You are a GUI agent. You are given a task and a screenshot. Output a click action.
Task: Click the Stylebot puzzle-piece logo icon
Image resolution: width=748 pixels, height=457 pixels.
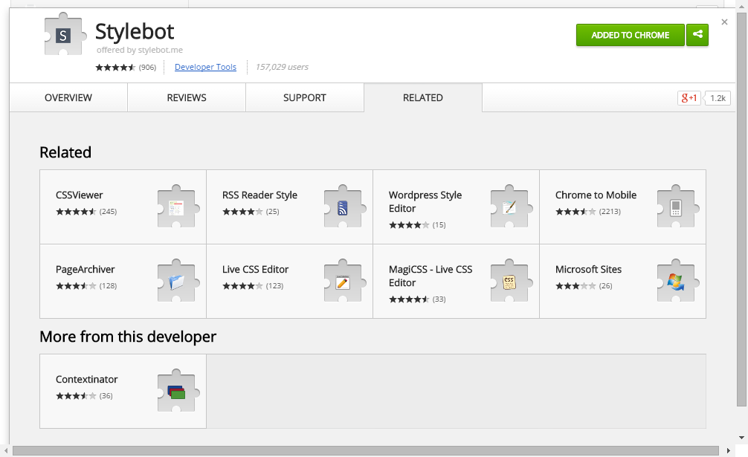coord(65,34)
